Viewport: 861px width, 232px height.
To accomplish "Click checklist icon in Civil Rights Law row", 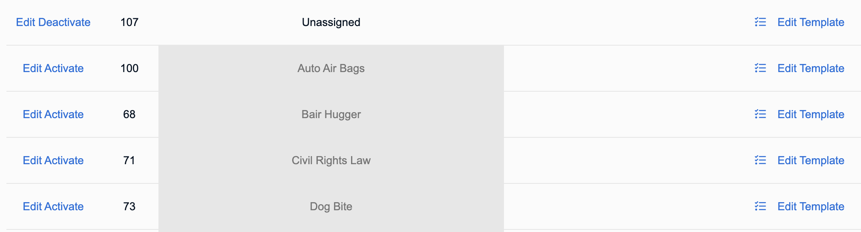I will point(760,160).
